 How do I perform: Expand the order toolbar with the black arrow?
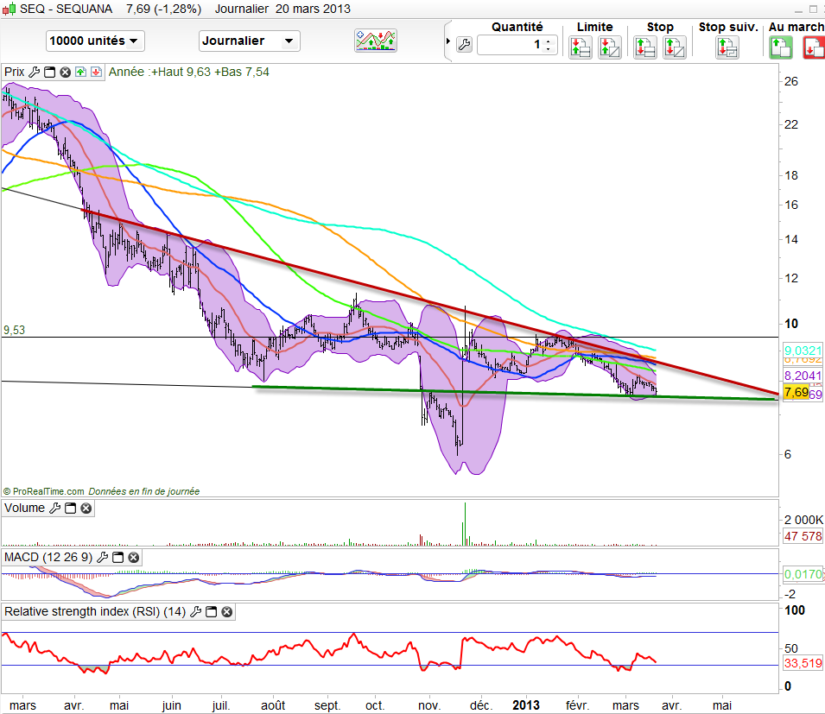(447, 41)
